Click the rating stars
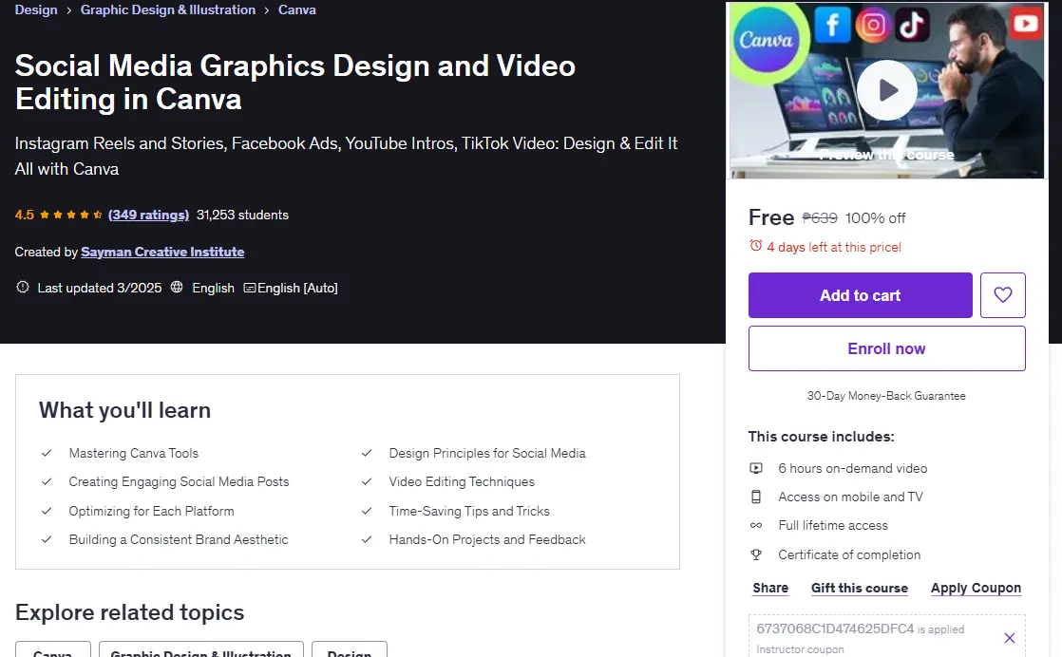Image resolution: width=1062 pixels, height=657 pixels. [x=70, y=216]
